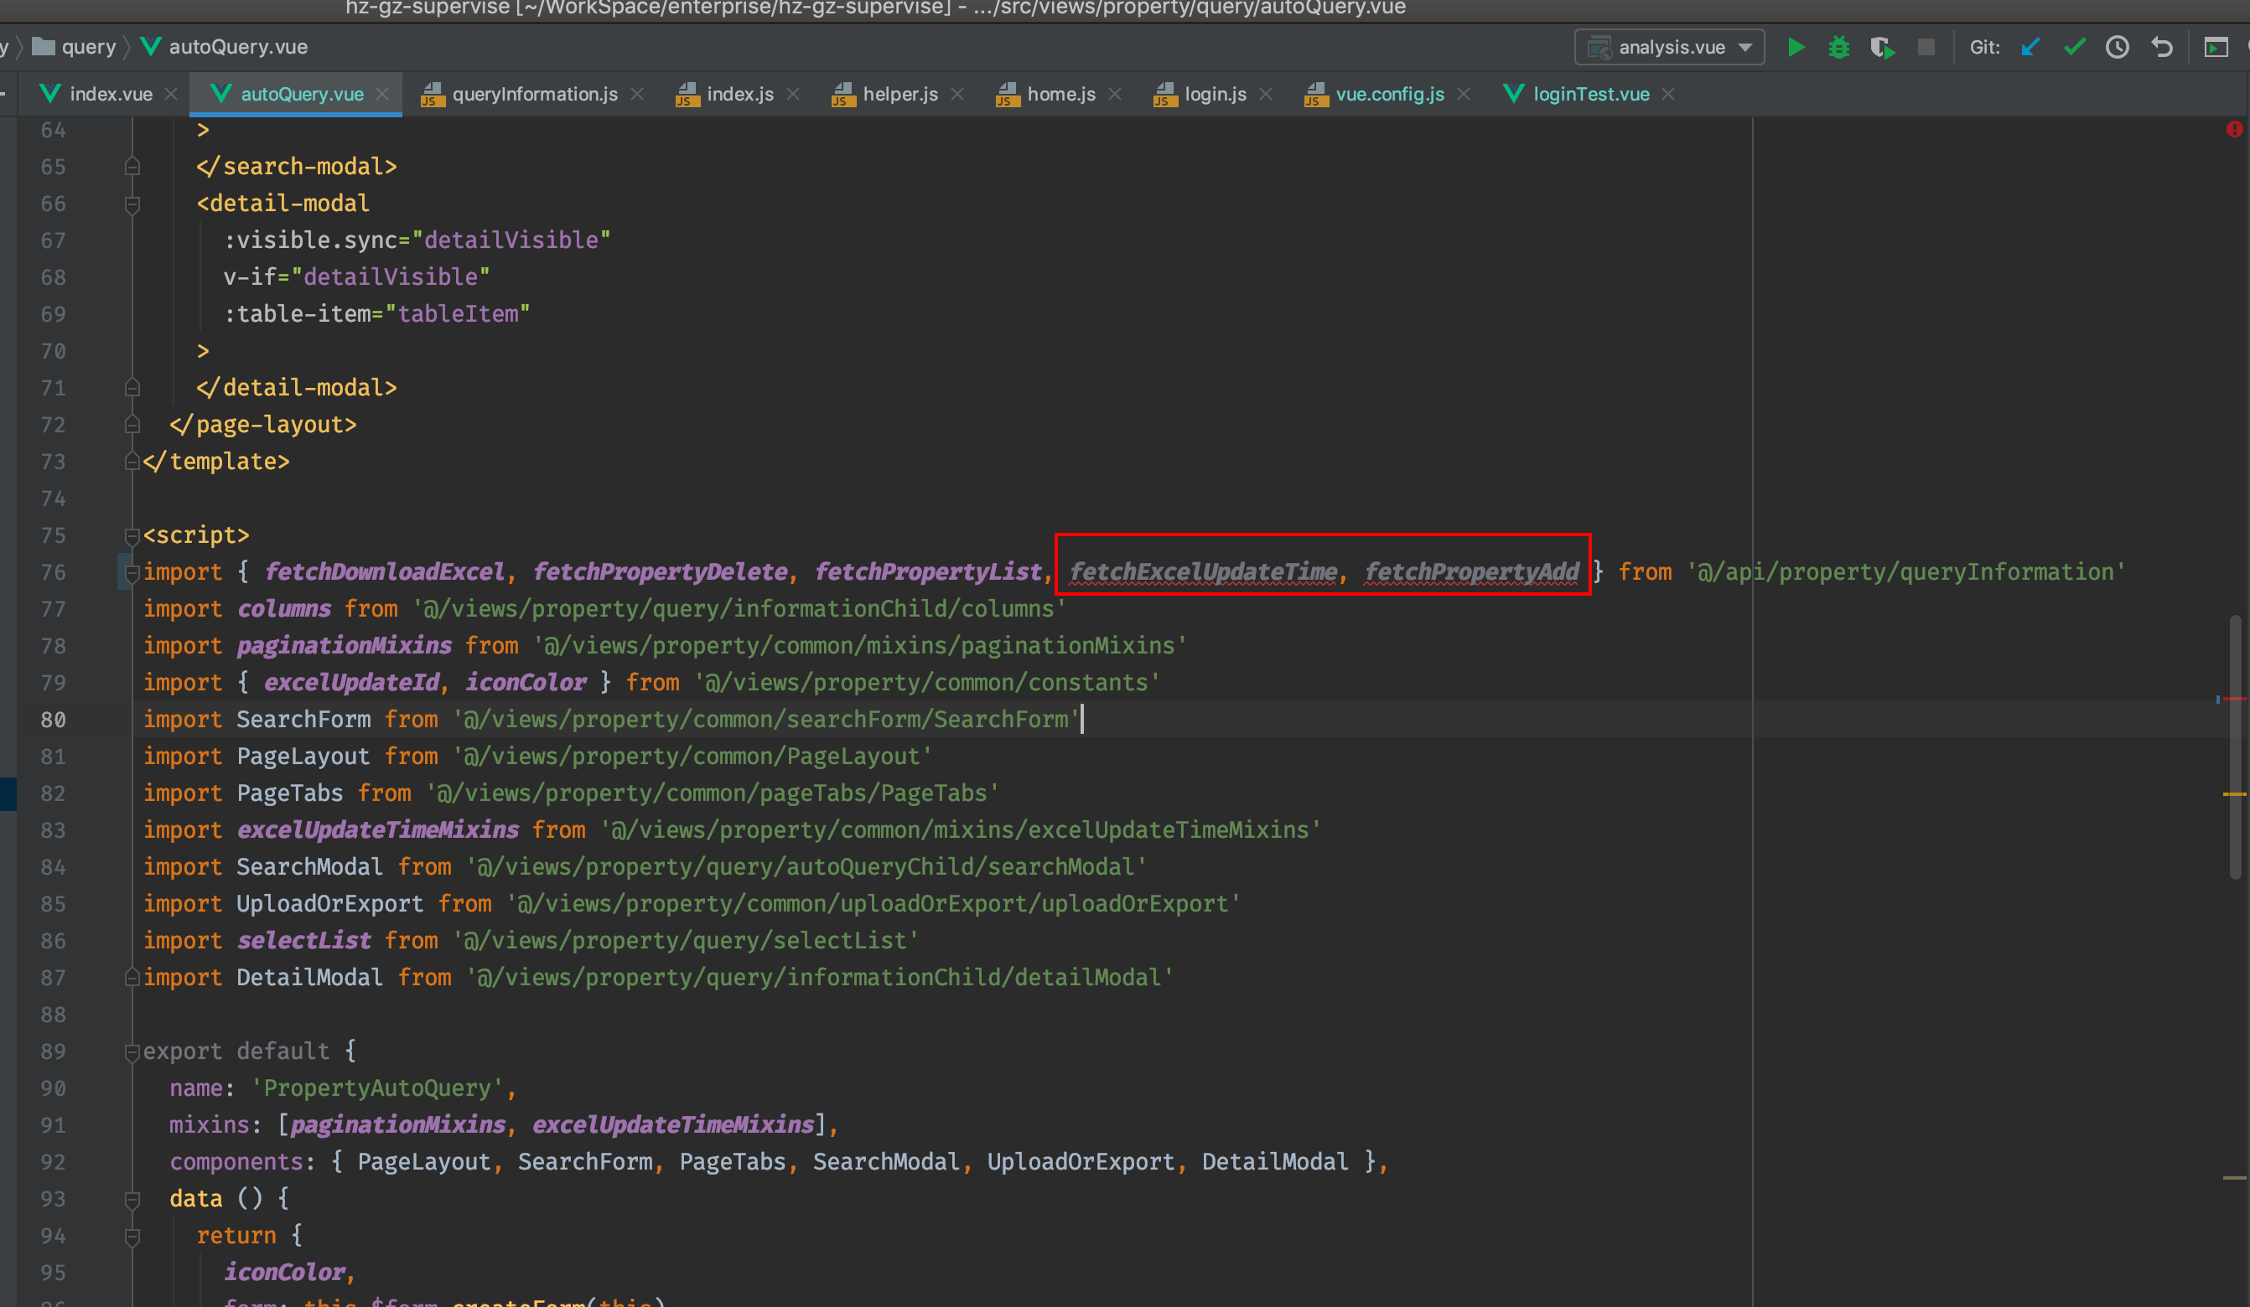
Task: Collapse the detail-modal tag at line 66
Action: [132, 204]
